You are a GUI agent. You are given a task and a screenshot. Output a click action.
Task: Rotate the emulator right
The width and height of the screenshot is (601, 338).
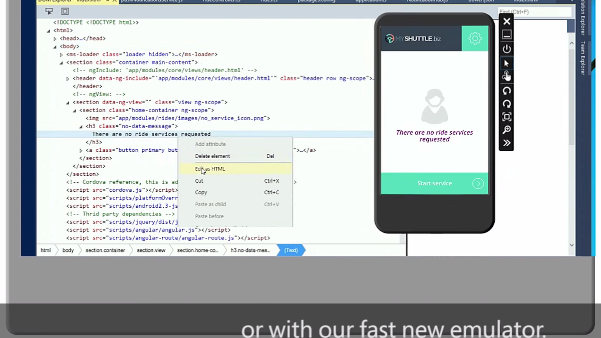point(507,104)
